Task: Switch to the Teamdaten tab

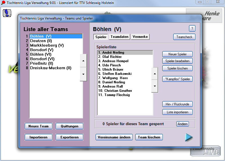Action: (120, 37)
